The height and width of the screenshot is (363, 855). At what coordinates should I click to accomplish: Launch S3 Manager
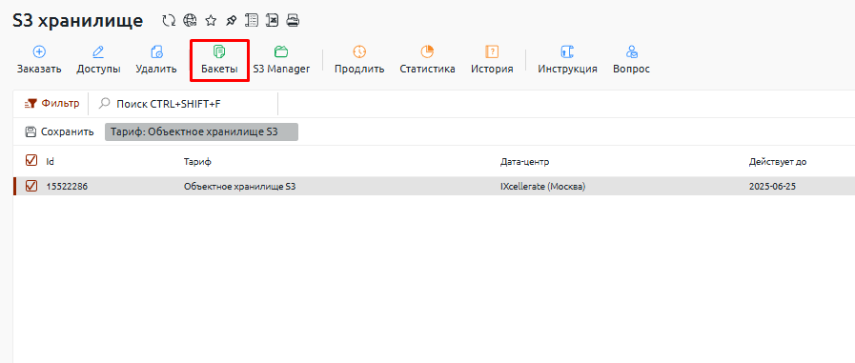point(281,60)
